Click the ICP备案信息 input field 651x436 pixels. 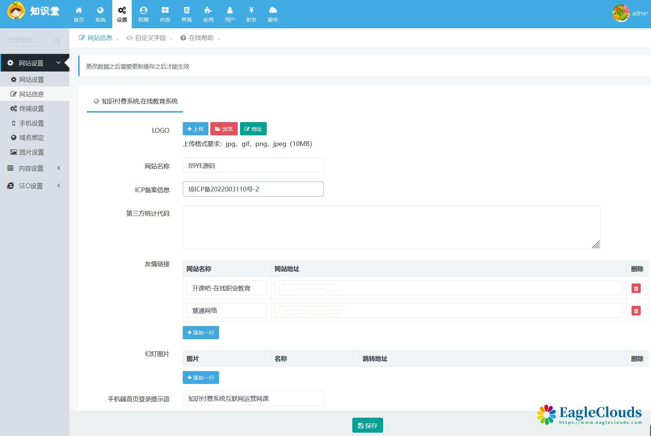pyautogui.click(x=253, y=189)
